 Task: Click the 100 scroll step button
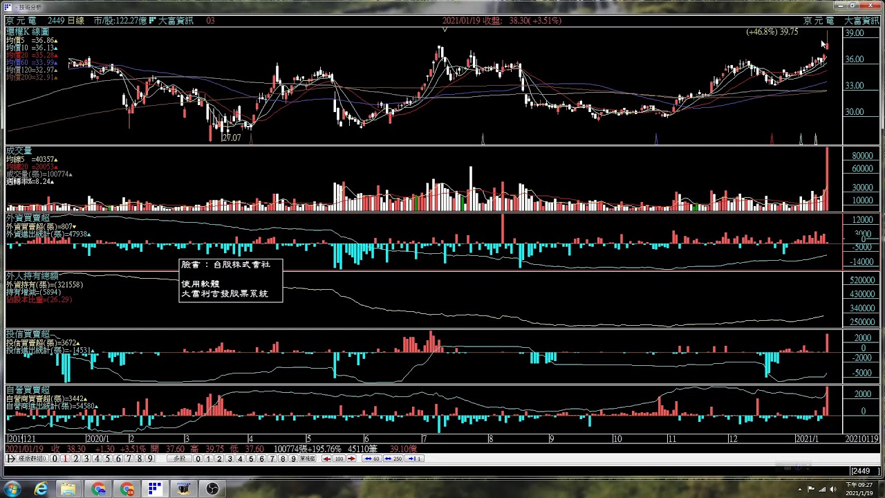point(339,459)
